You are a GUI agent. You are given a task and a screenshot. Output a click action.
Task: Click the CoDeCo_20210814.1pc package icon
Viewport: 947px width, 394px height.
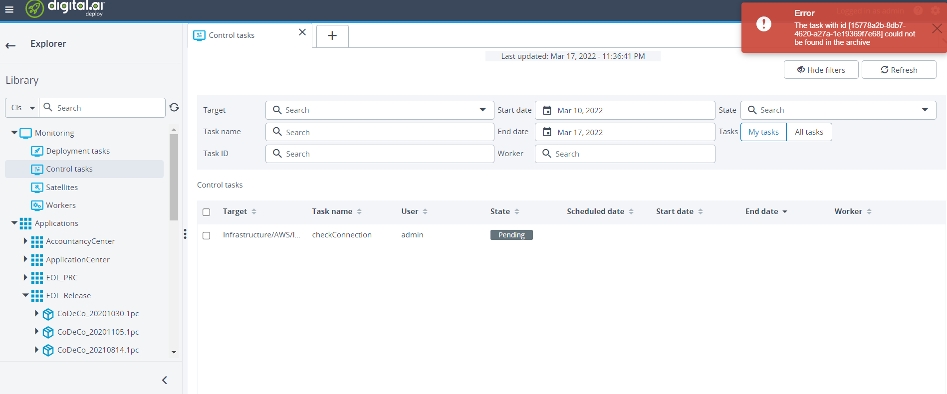[x=48, y=350]
